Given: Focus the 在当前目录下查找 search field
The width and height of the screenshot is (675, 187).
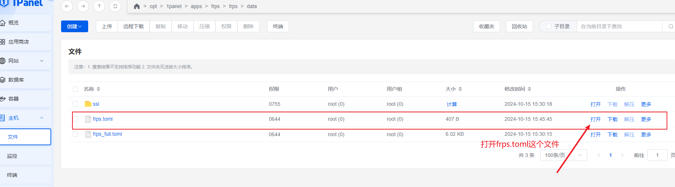Looking at the screenshot, I should [x=619, y=26].
